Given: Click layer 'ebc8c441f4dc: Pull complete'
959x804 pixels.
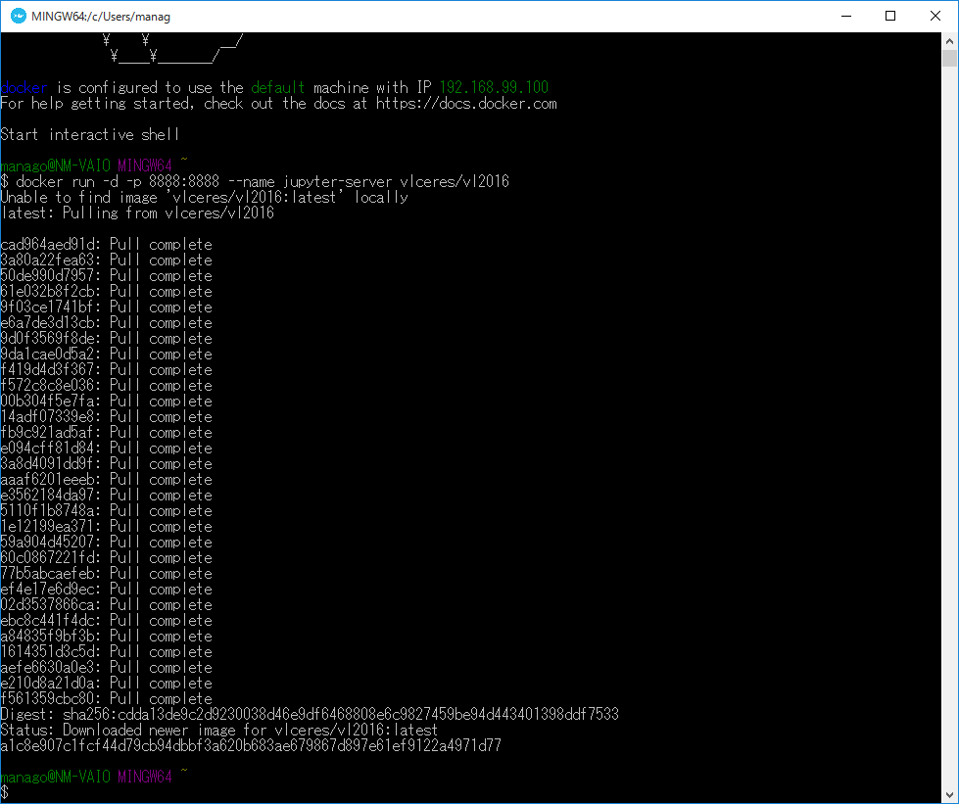Looking at the screenshot, I should pyautogui.click(x=107, y=621).
